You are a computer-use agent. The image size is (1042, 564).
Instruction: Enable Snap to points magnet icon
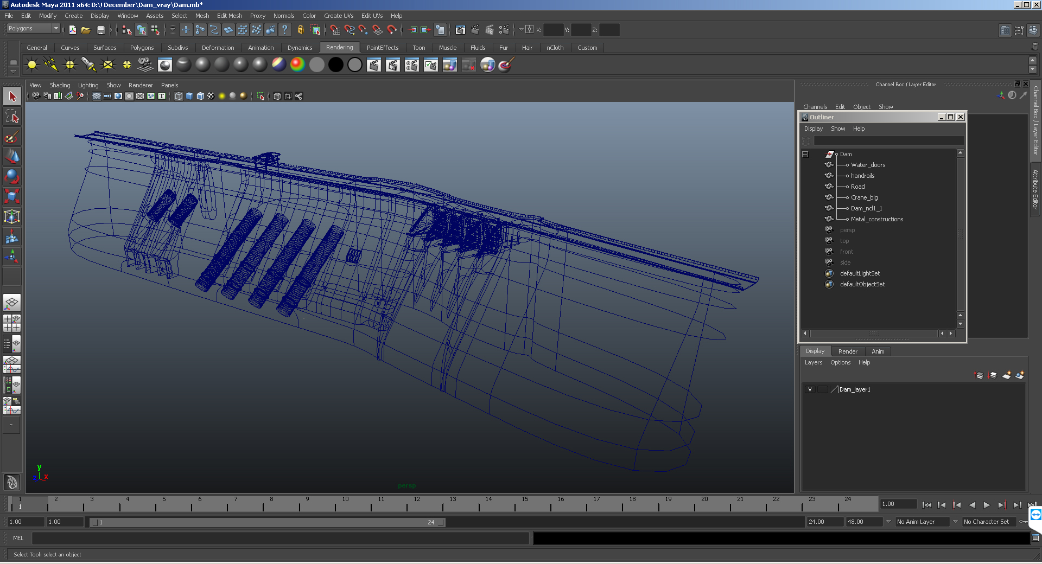click(364, 30)
